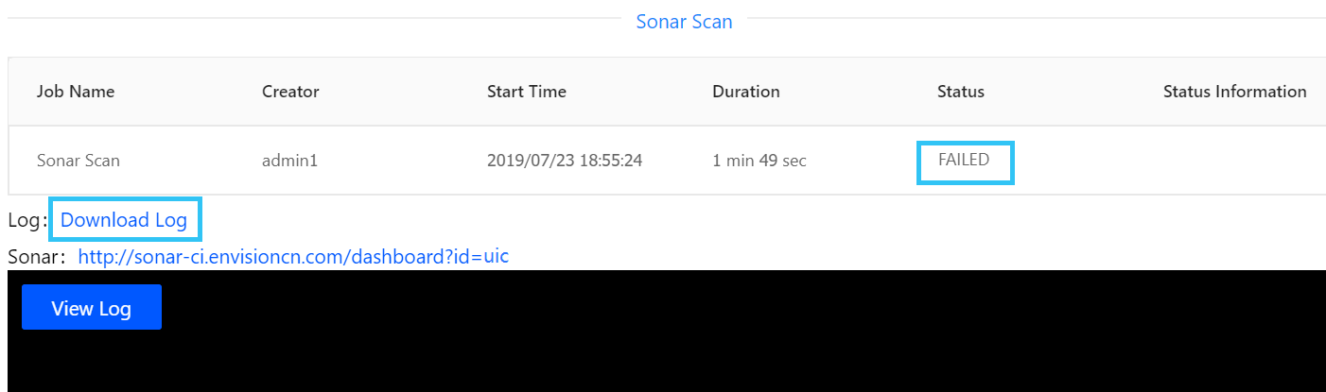Click the Creator column header
The image size is (1326, 392).
coord(290,92)
